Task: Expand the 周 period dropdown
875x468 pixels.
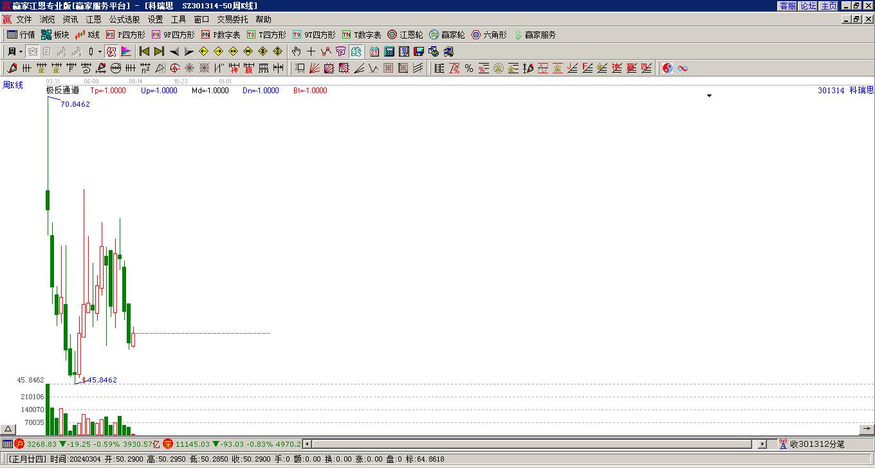Action: pos(21,51)
